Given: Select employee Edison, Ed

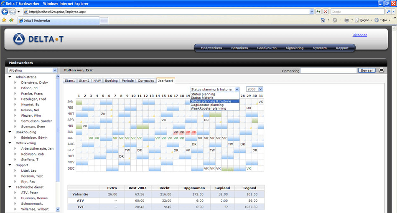Looking at the screenshot, I should click(29, 88).
